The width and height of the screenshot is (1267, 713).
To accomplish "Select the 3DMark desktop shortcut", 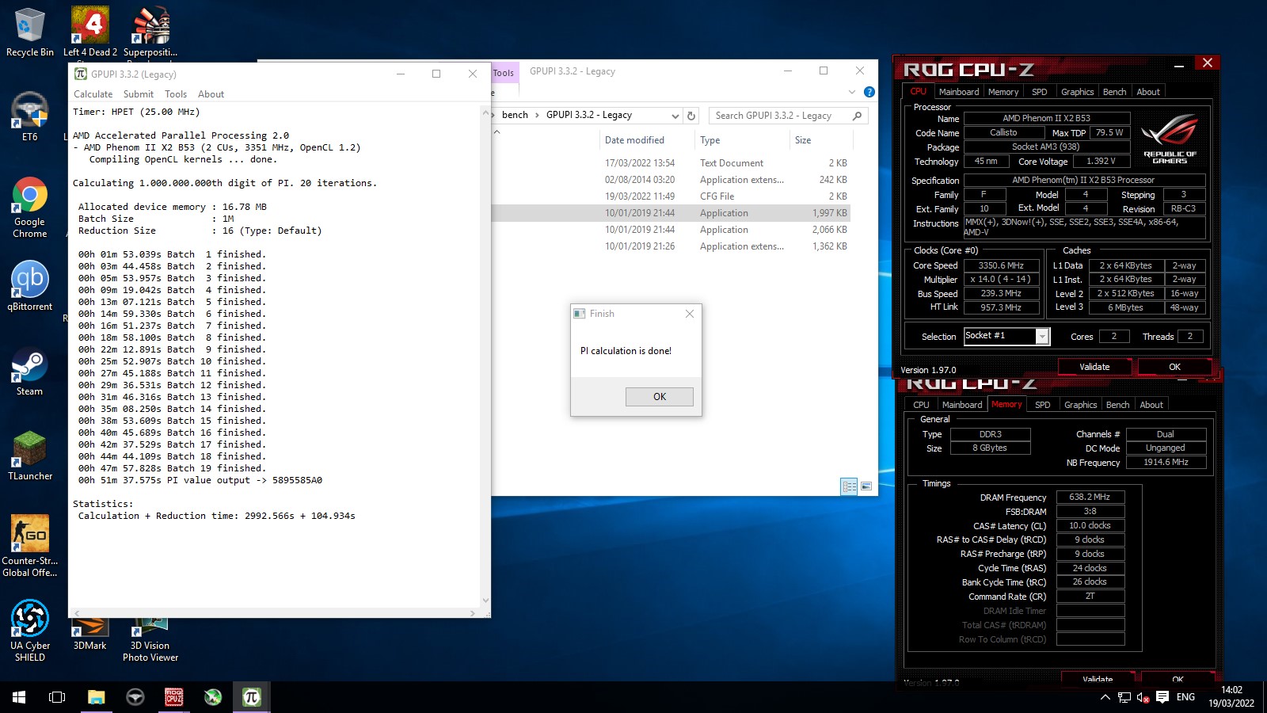I will point(89,635).
